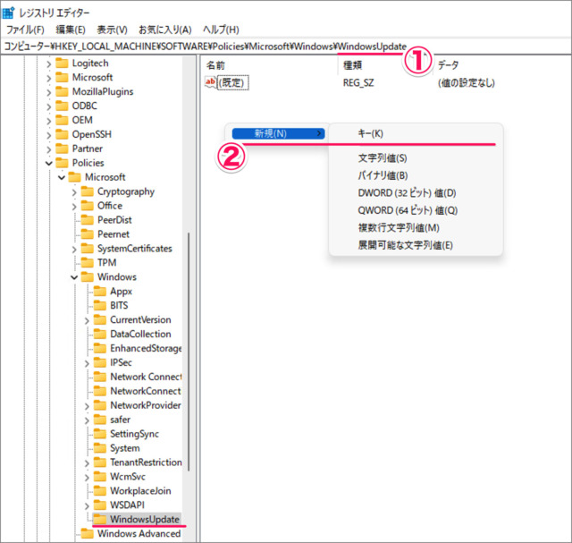572x543 pixels.
Task: Click the Policies folder icon
Action: click(62, 163)
